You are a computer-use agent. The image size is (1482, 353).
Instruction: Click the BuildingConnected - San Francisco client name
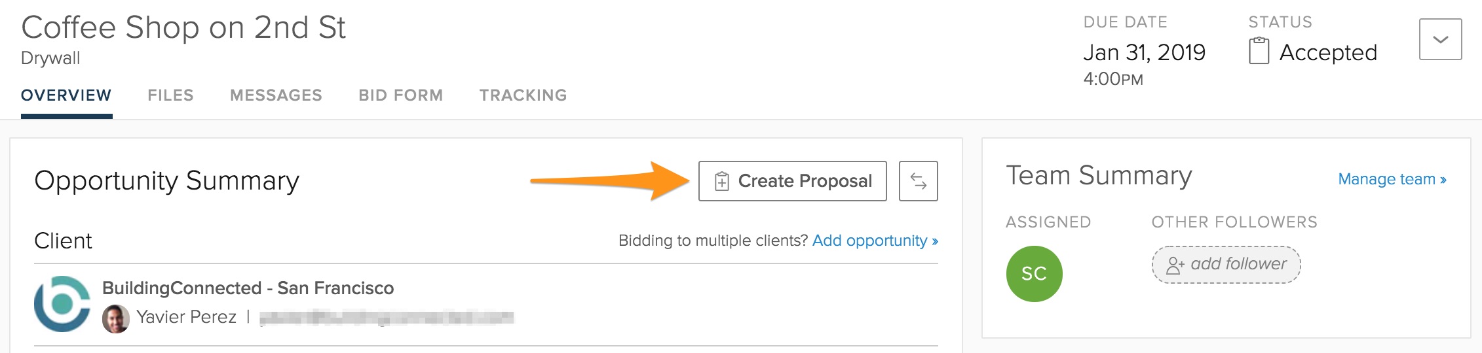[x=248, y=288]
